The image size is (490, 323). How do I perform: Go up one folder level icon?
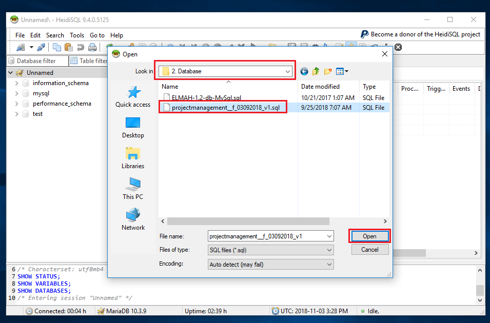point(316,72)
